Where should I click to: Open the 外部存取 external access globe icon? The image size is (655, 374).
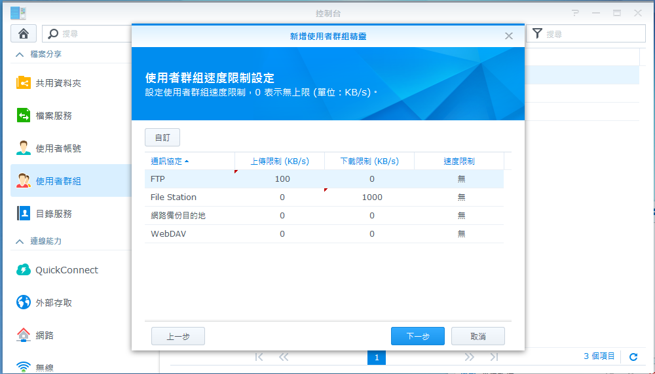[x=24, y=302]
